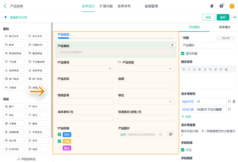Switch to the 表单设计 tab
The width and height of the screenshot is (238, 162).
point(88,6)
